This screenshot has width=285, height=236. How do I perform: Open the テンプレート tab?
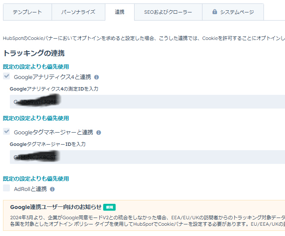click(28, 12)
